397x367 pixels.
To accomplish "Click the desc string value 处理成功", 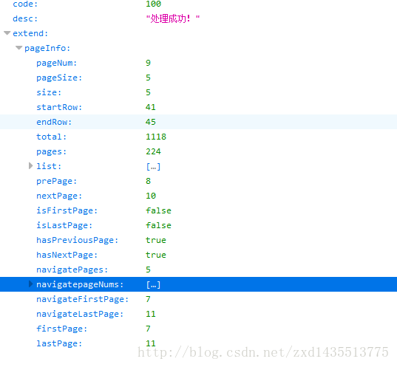I will click(x=173, y=18).
